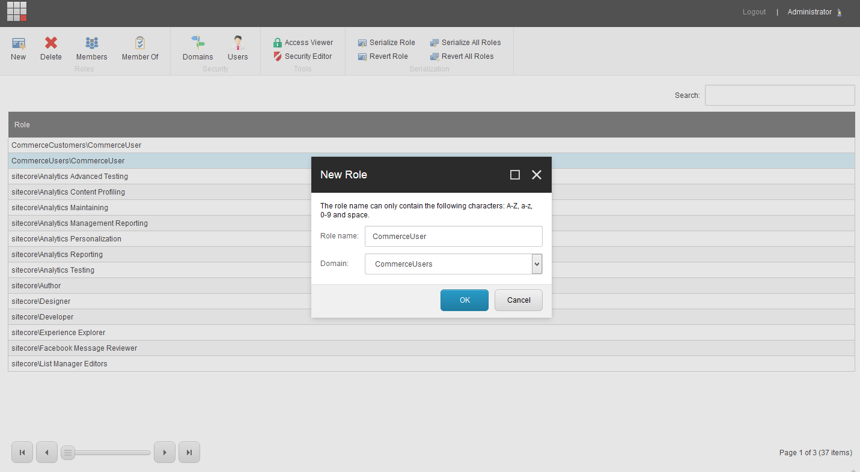Open the Administrator account link
The height and width of the screenshot is (472, 860).
pyautogui.click(x=810, y=12)
